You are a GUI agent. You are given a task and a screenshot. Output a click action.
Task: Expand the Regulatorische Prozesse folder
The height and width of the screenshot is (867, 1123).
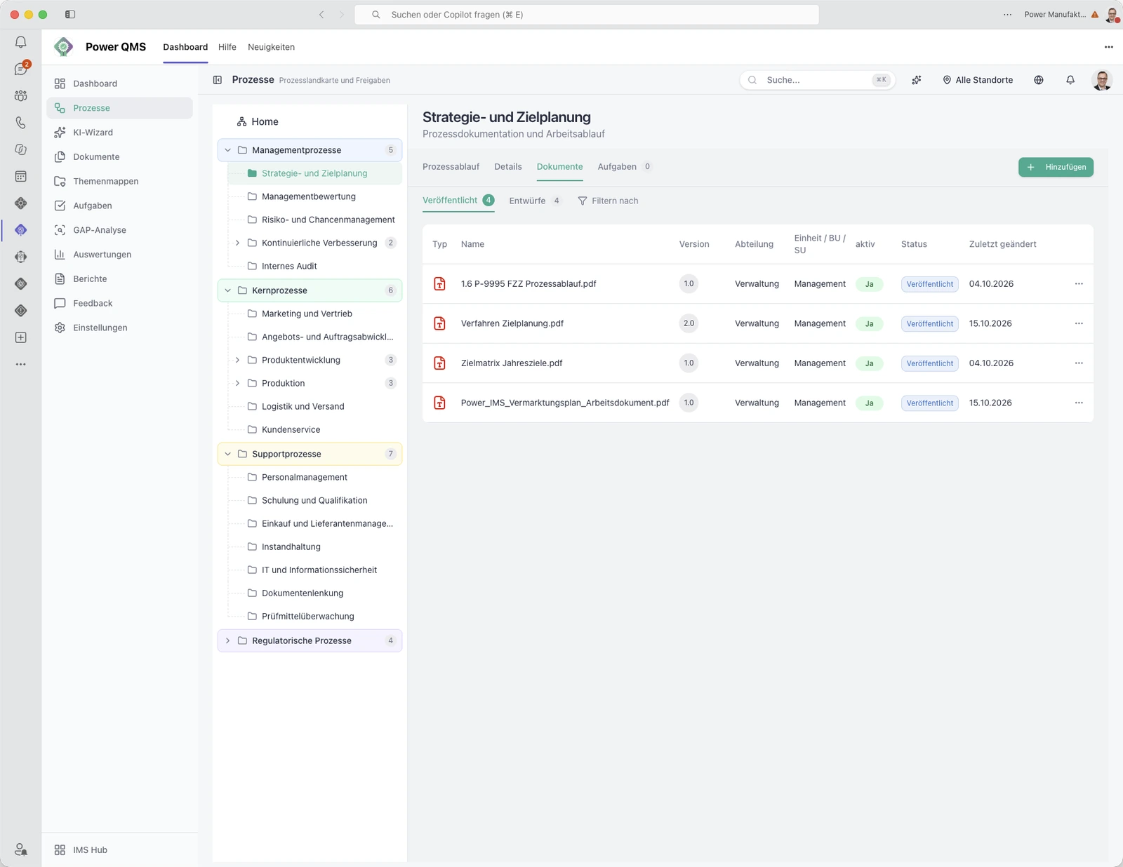[227, 640]
